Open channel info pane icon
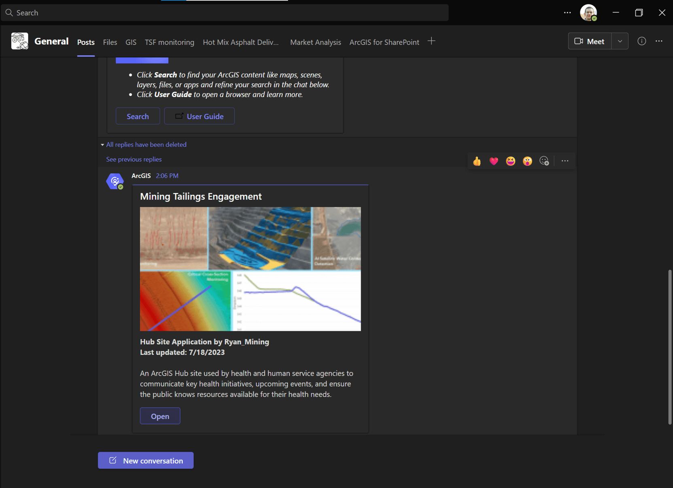673x488 pixels. point(642,41)
